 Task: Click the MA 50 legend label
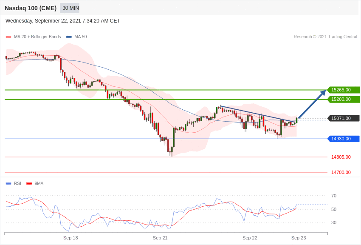tap(81, 37)
